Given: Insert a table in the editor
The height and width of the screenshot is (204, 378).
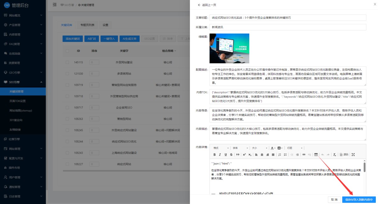Looking at the screenshot, I should [x=316, y=155].
